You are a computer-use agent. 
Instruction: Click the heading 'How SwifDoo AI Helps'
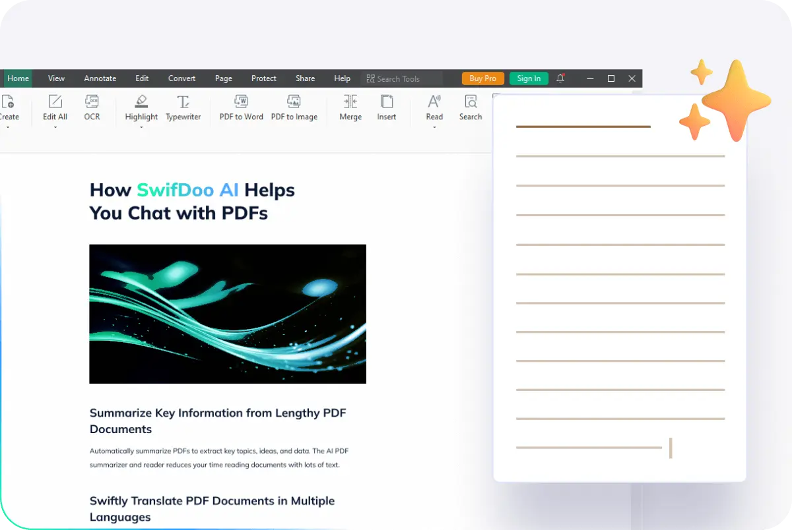192,190
